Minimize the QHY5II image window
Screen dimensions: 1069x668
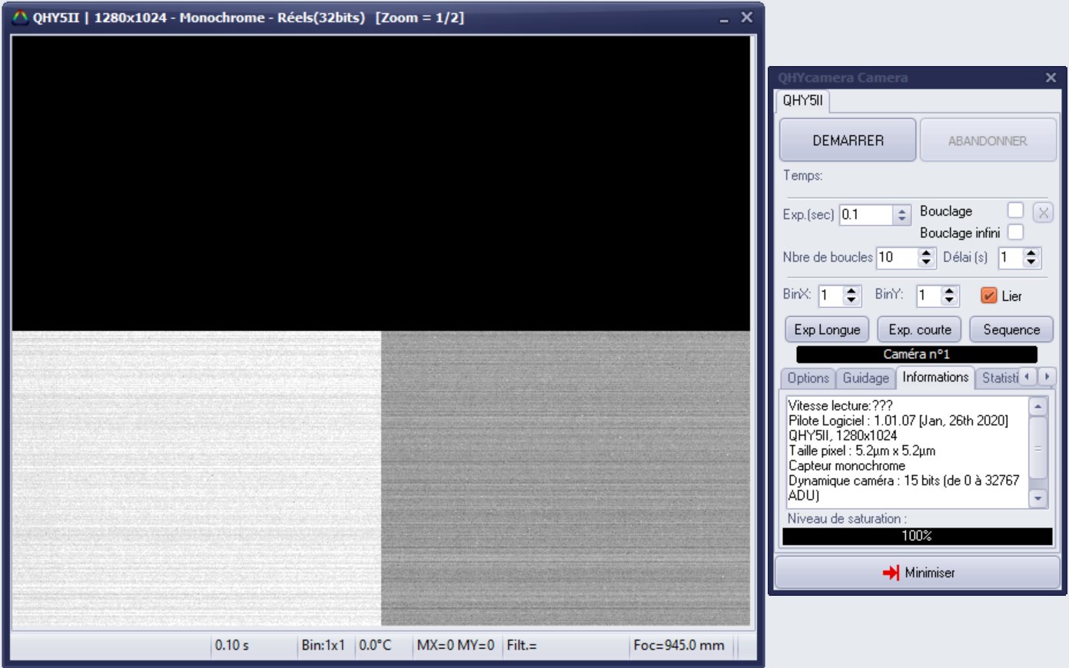[x=724, y=18]
